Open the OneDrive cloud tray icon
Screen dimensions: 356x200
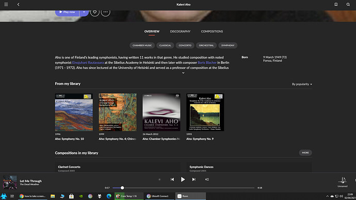[332, 196]
